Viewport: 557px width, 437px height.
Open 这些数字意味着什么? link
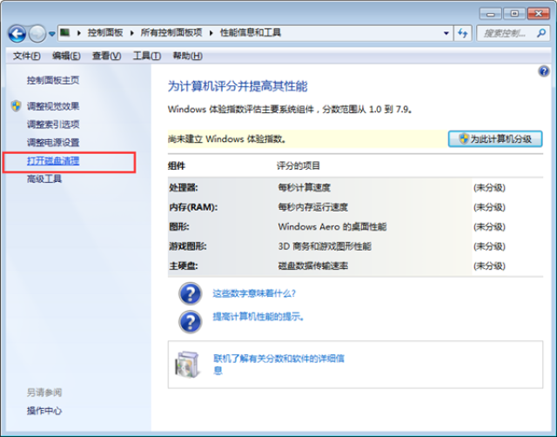click(x=254, y=293)
